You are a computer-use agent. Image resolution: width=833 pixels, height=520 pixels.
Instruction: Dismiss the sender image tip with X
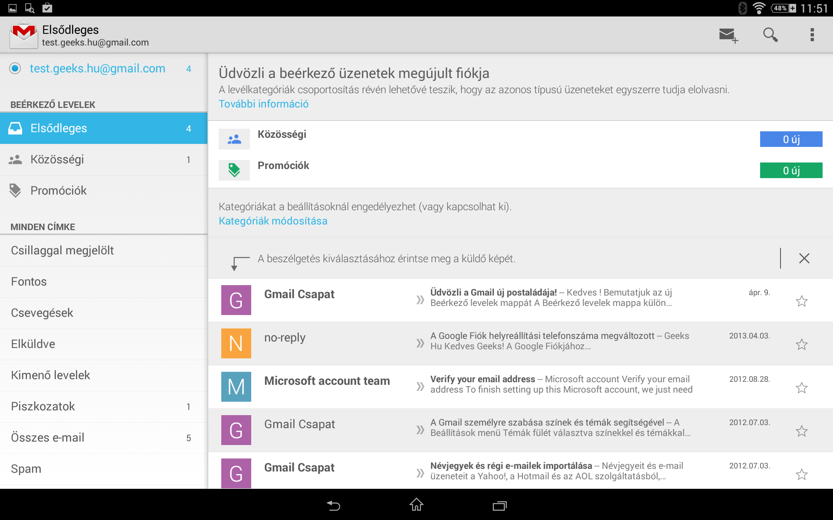[804, 258]
